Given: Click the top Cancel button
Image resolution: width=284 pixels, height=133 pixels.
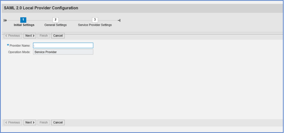Looking at the screenshot, I should tap(58, 36).
